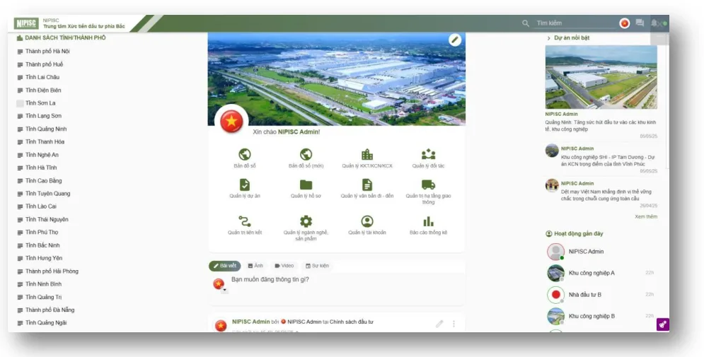Click the Xem thêm link
704x357 pixels.
click(x=646, y=216)
